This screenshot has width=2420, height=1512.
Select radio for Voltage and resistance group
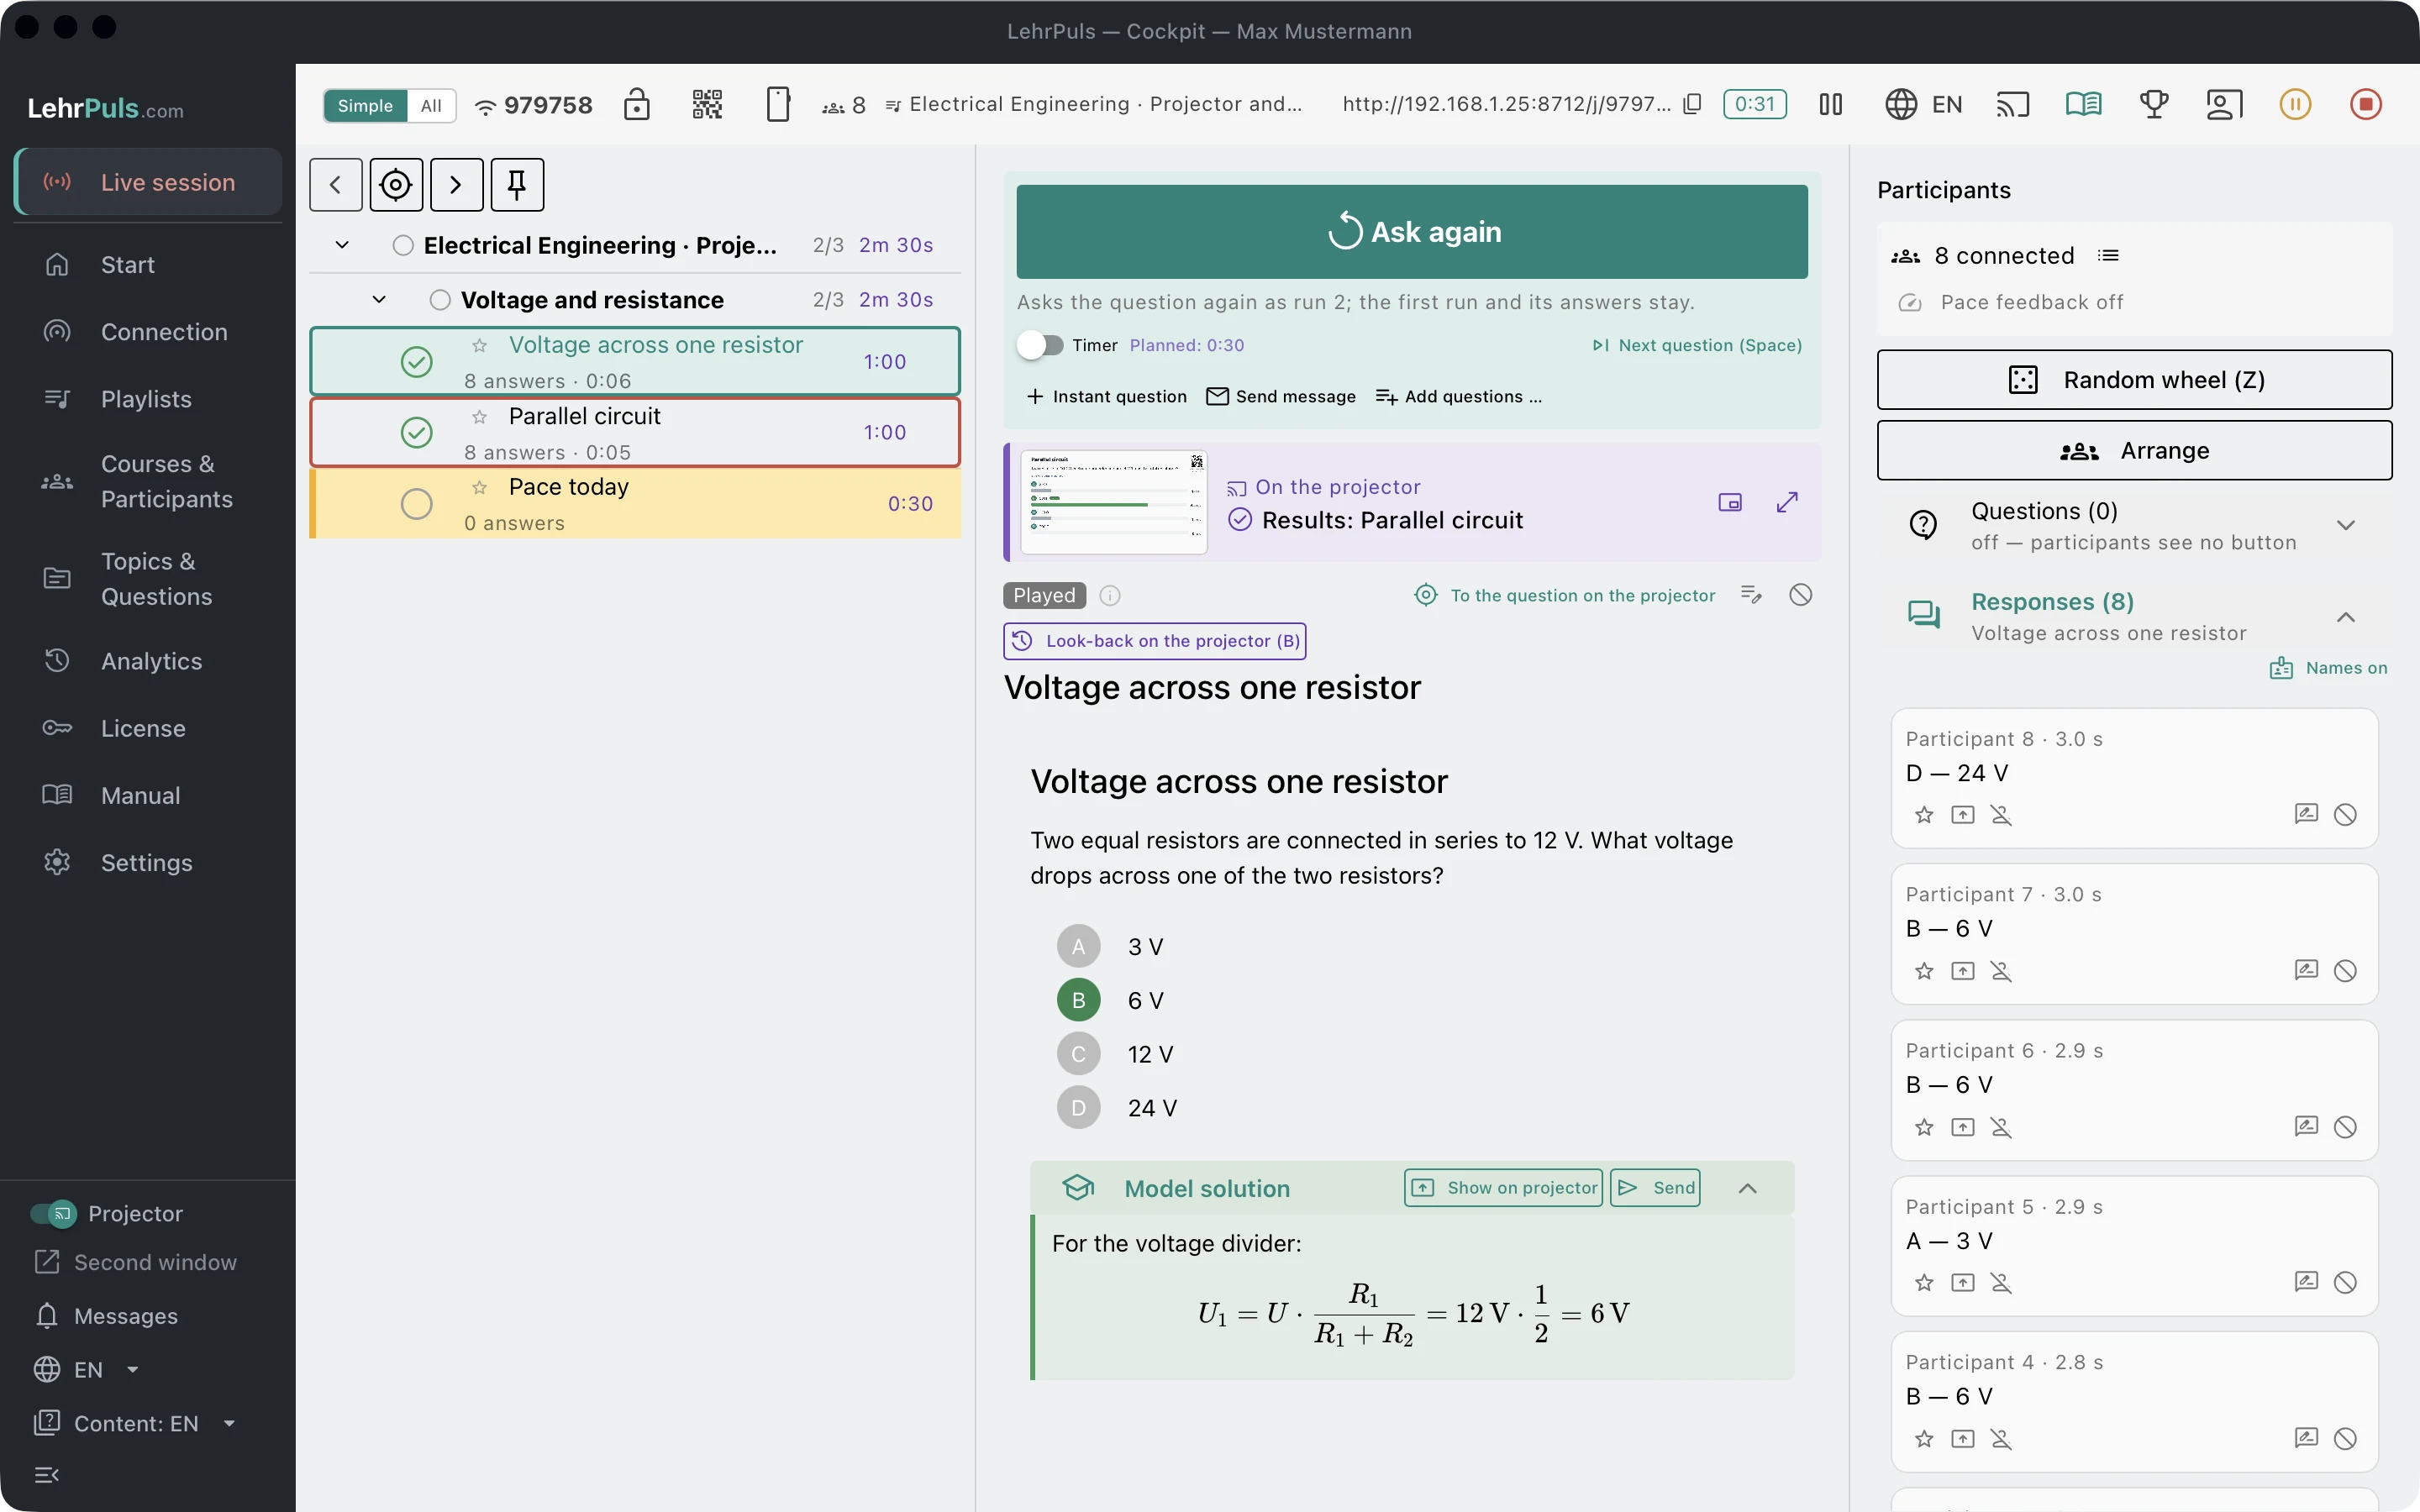click(440, 300)
